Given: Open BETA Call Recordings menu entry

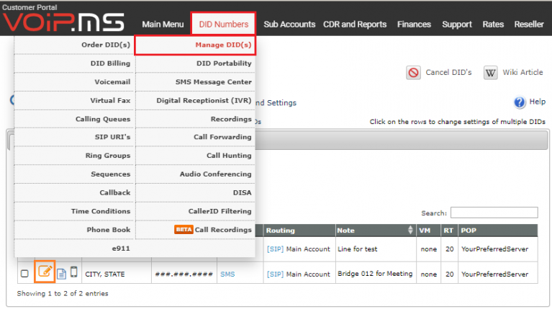Looking at the screenshot, I should 213,230.
